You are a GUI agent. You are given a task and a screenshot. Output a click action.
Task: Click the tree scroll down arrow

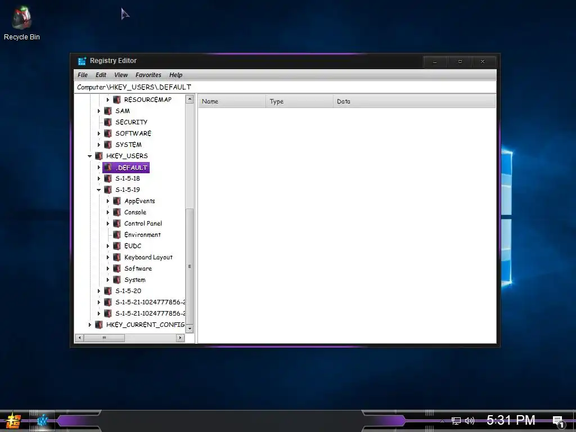coord(190,328)
